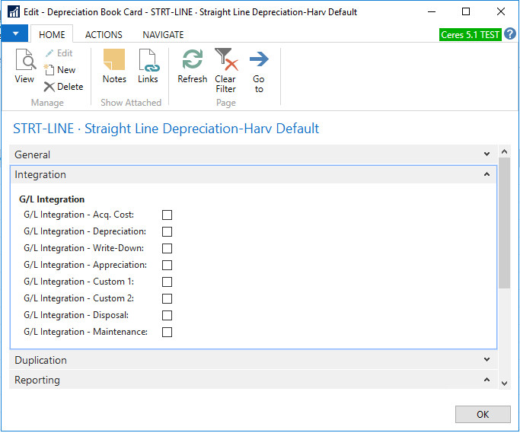
Task: Switch to the ACTIONS tab
Action: [104, 35]
